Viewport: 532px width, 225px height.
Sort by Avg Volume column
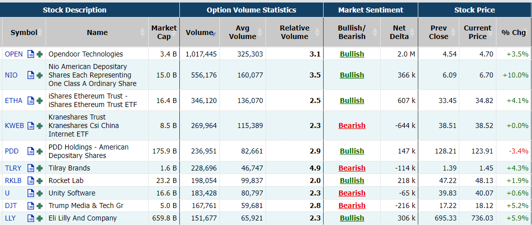point(242,32)
